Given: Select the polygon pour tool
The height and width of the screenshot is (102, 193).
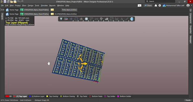Looking at the screenshot, I should [x=107, y=19].
